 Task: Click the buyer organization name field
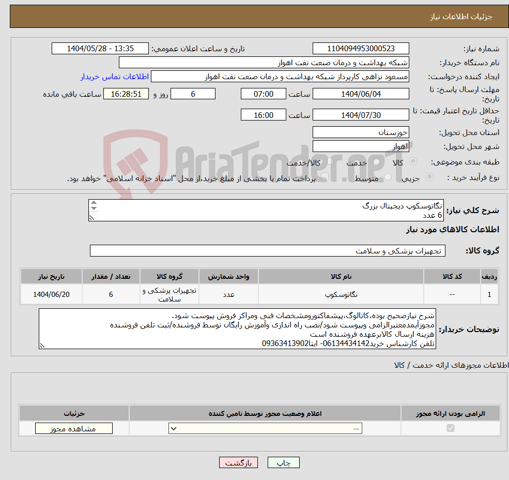click(x=264, y=63)
